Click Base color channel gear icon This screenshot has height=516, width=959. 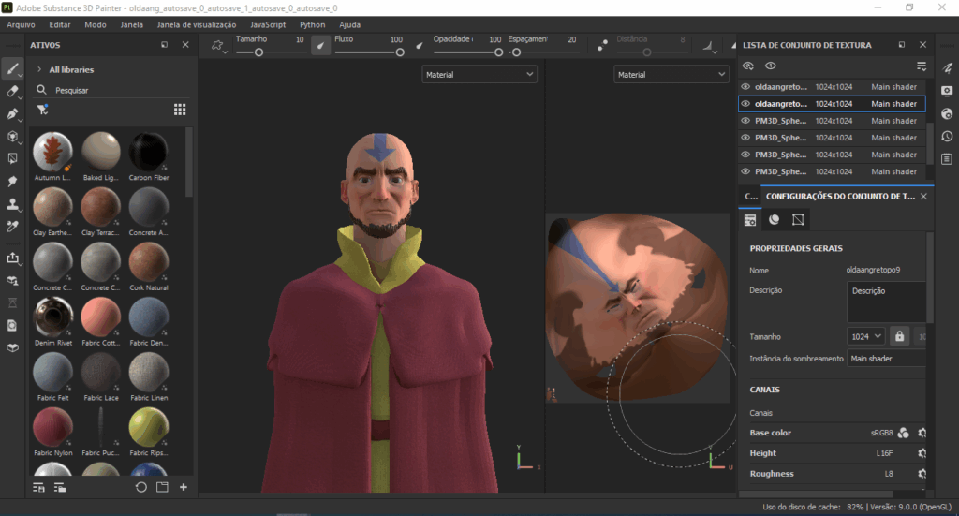pyautogui.click(x=922, y=433)
